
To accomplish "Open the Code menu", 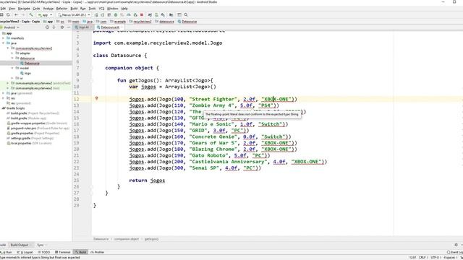I will pos(36,9).
